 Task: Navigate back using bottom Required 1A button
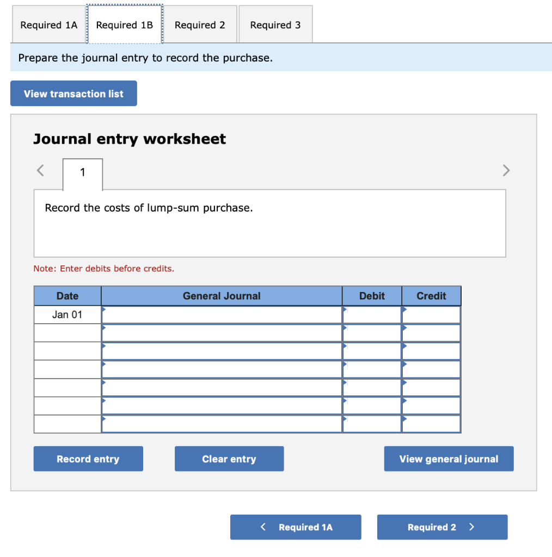[296, 527]
